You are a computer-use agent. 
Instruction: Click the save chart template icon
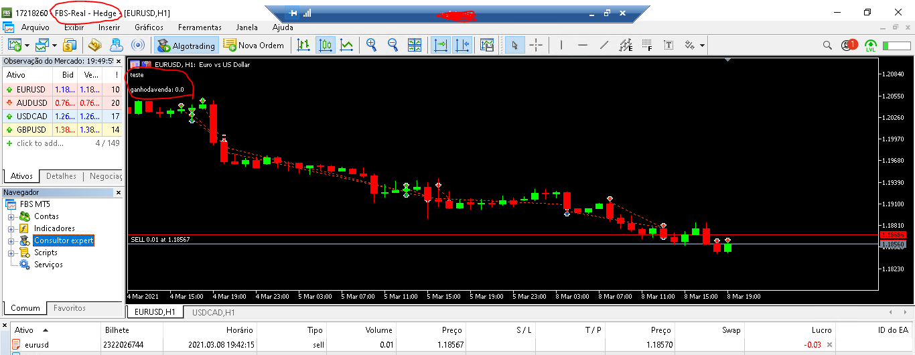(487, 45)
